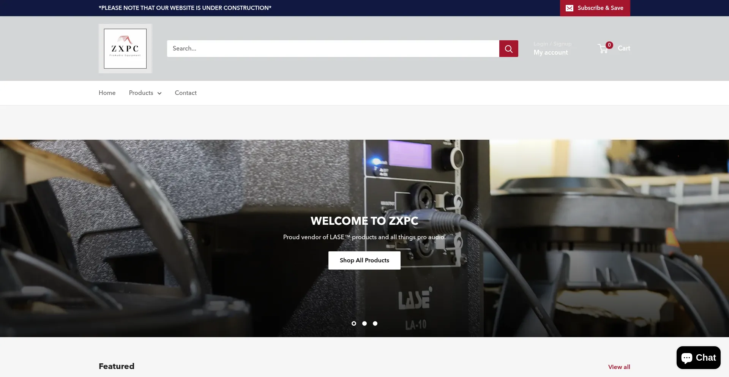Switch to the Home menu item
729x377 pixels.
(x=107, y=93)
